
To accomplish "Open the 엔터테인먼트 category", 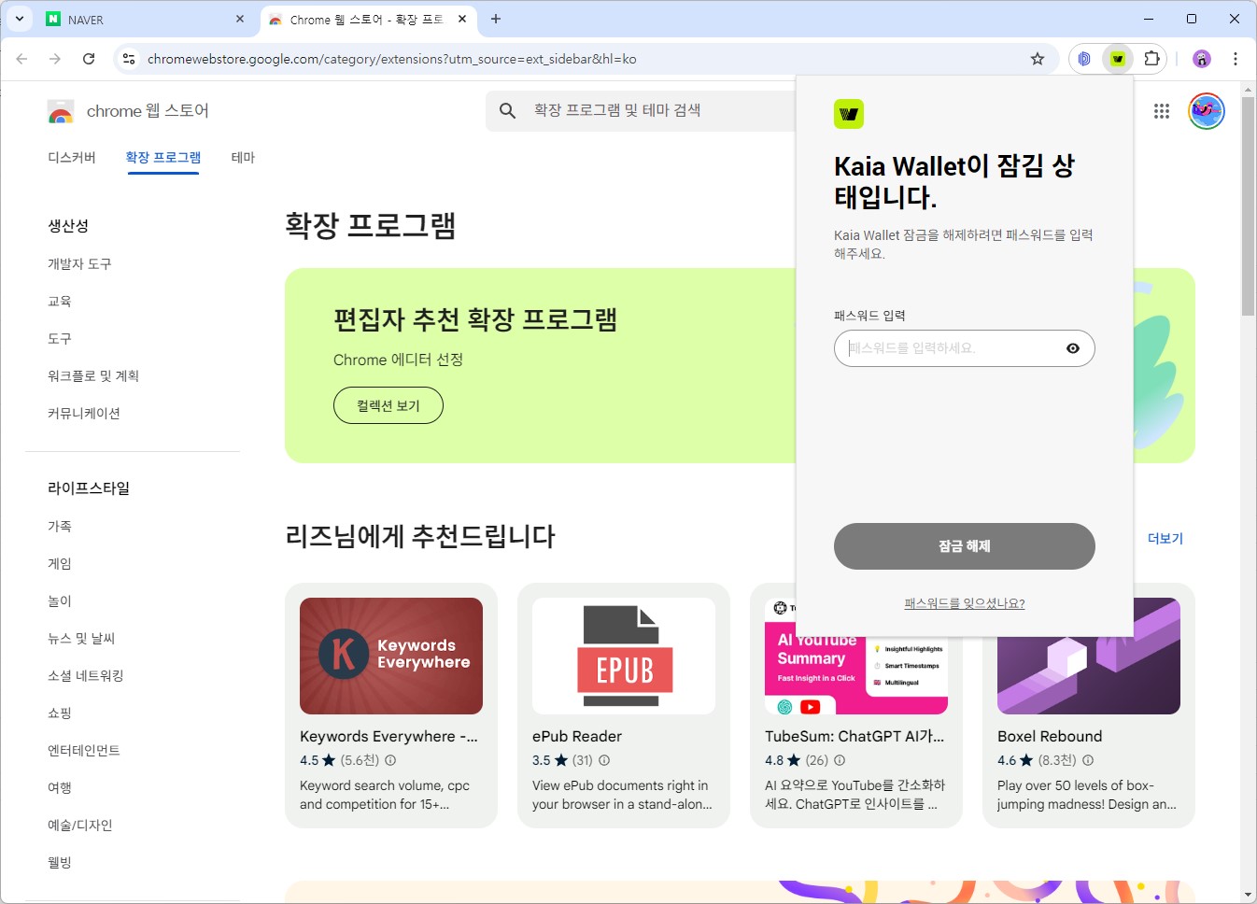I will pyautogui.click(x=84, y=751).
